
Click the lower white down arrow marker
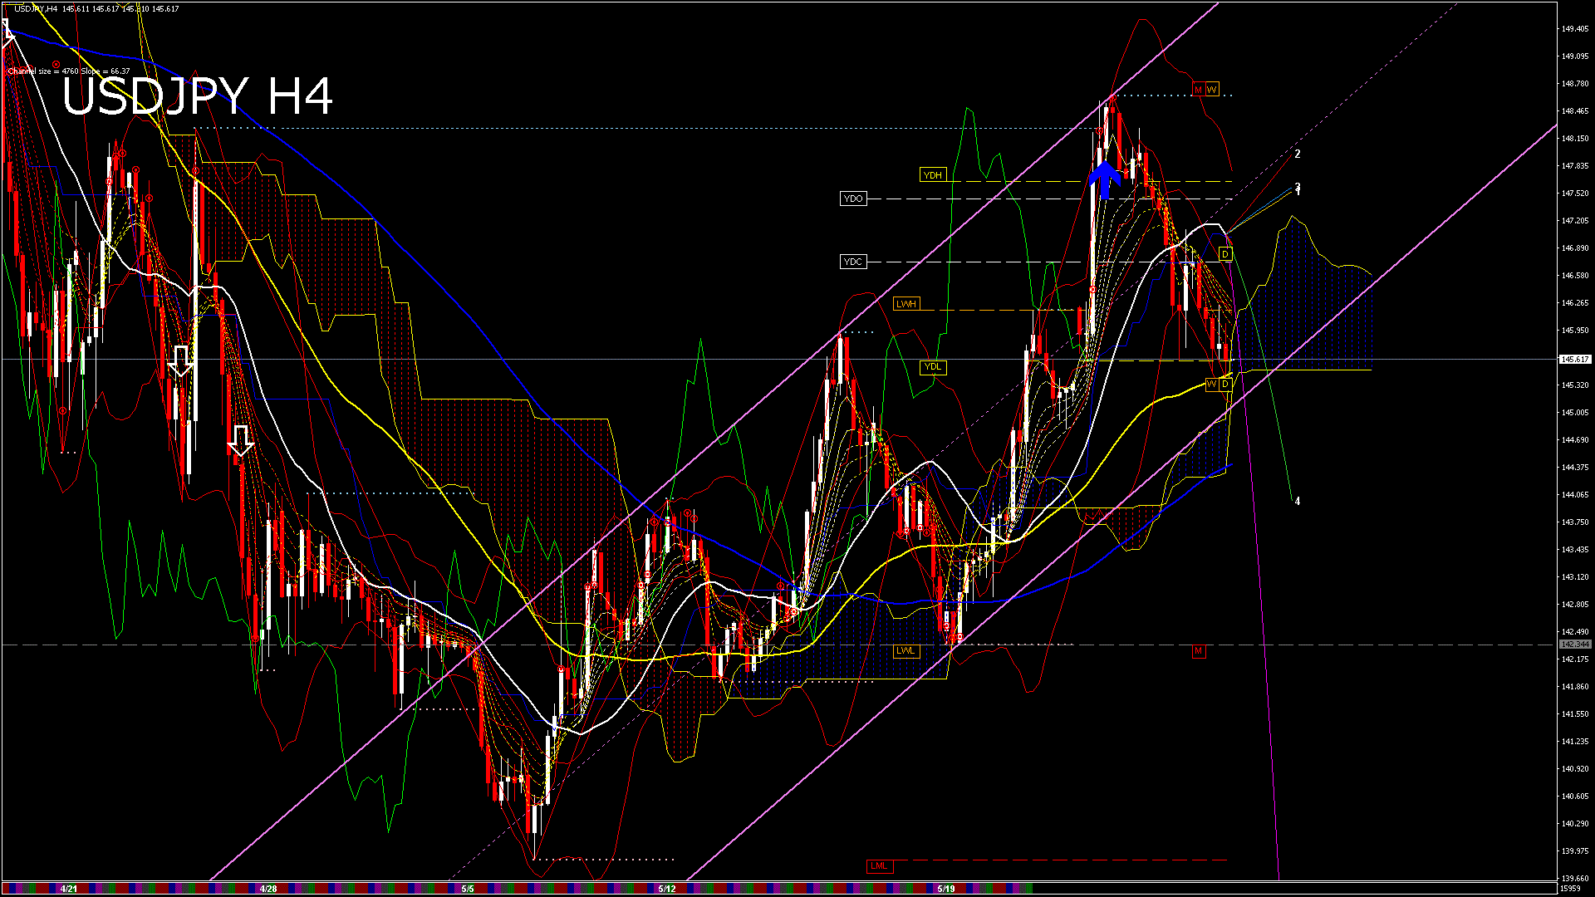click(x=241, y=441)
